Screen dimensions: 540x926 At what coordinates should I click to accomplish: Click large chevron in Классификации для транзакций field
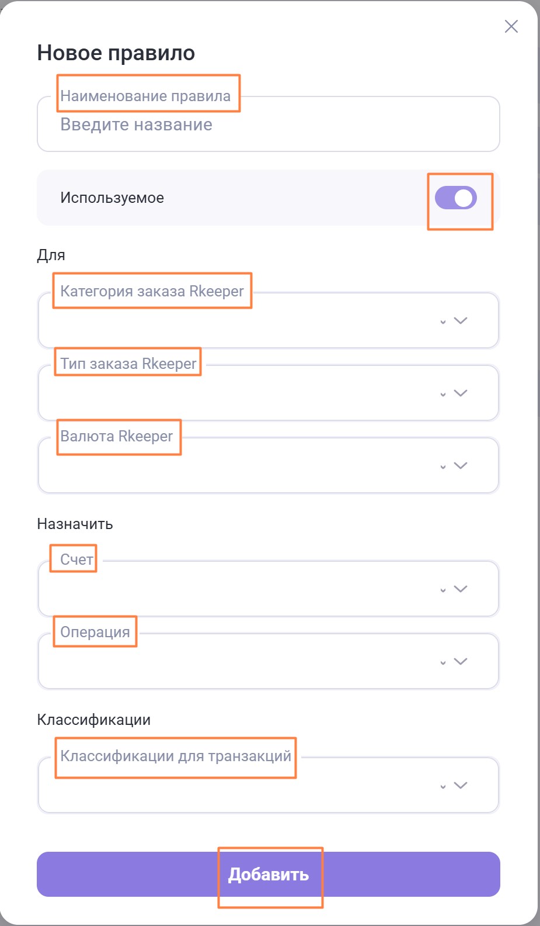pos(461,785)
